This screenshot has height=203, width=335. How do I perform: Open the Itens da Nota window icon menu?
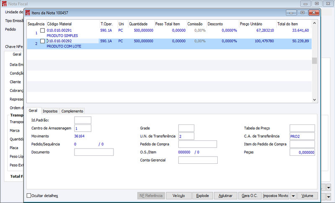click(x=28, y=13)
